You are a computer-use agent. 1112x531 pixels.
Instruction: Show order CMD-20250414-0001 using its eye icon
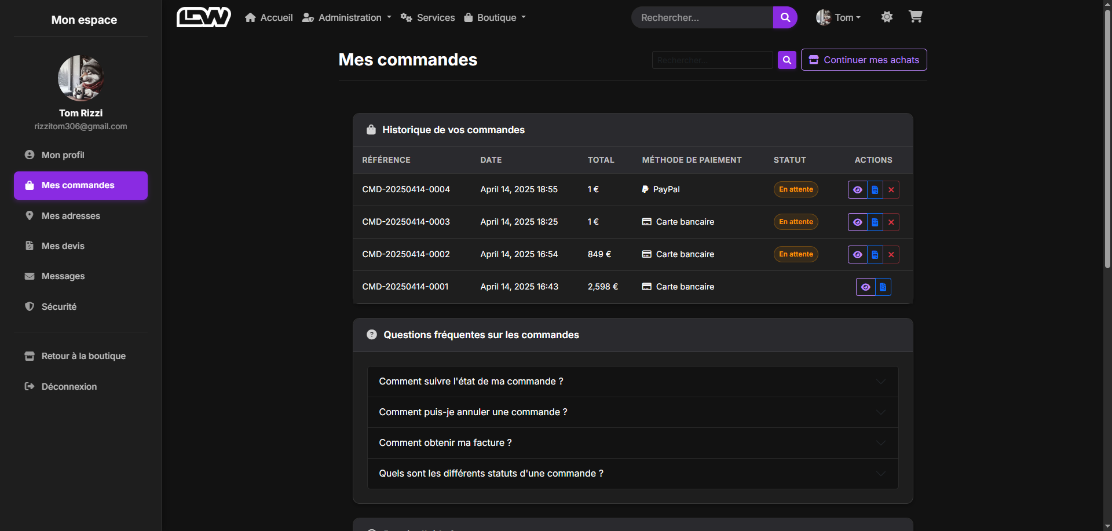tap(866, 287)
